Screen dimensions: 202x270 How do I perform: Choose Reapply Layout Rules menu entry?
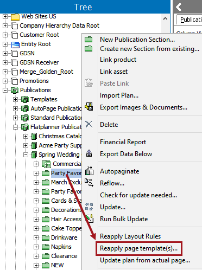130,236
